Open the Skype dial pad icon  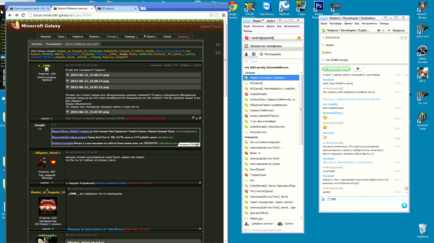246,46
